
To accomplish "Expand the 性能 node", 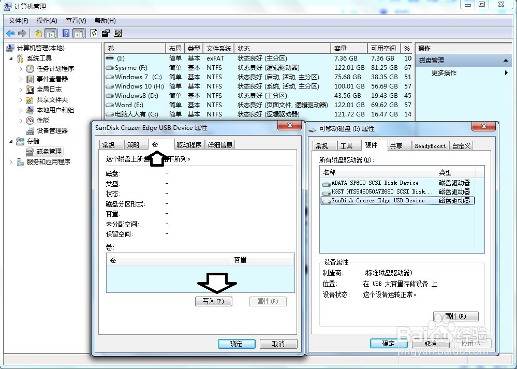I will coord(21,121).
